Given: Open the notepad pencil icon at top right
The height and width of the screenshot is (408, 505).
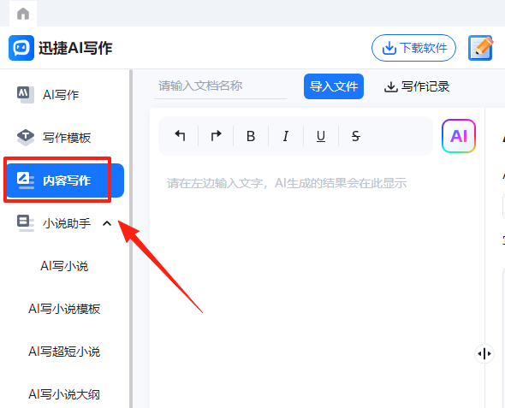Looking at the screenshot, I should [x=480, y=48].
